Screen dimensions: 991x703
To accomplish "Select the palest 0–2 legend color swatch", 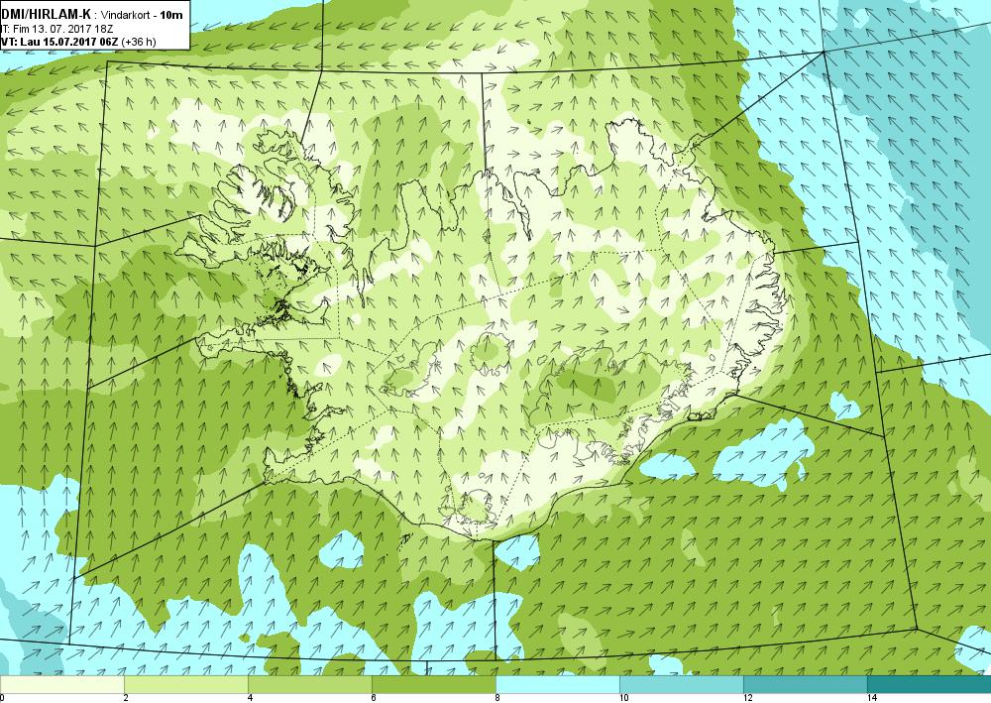I will 61,685.
